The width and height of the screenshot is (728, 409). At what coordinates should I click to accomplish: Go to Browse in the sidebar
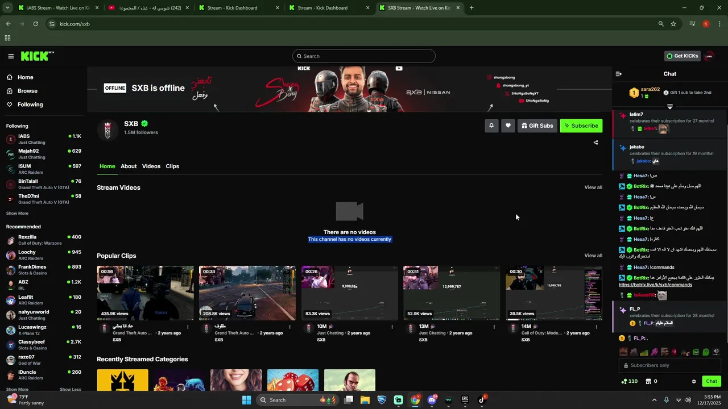point(27,91)
